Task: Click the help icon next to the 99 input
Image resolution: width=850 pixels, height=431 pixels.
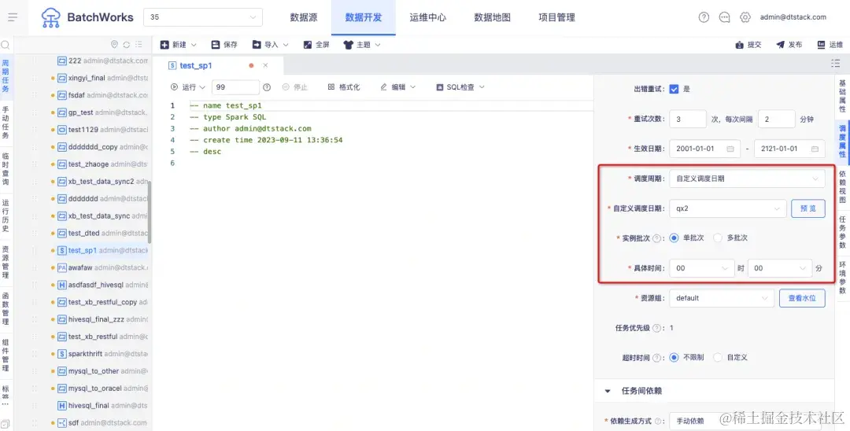Action: pos(267,87)
